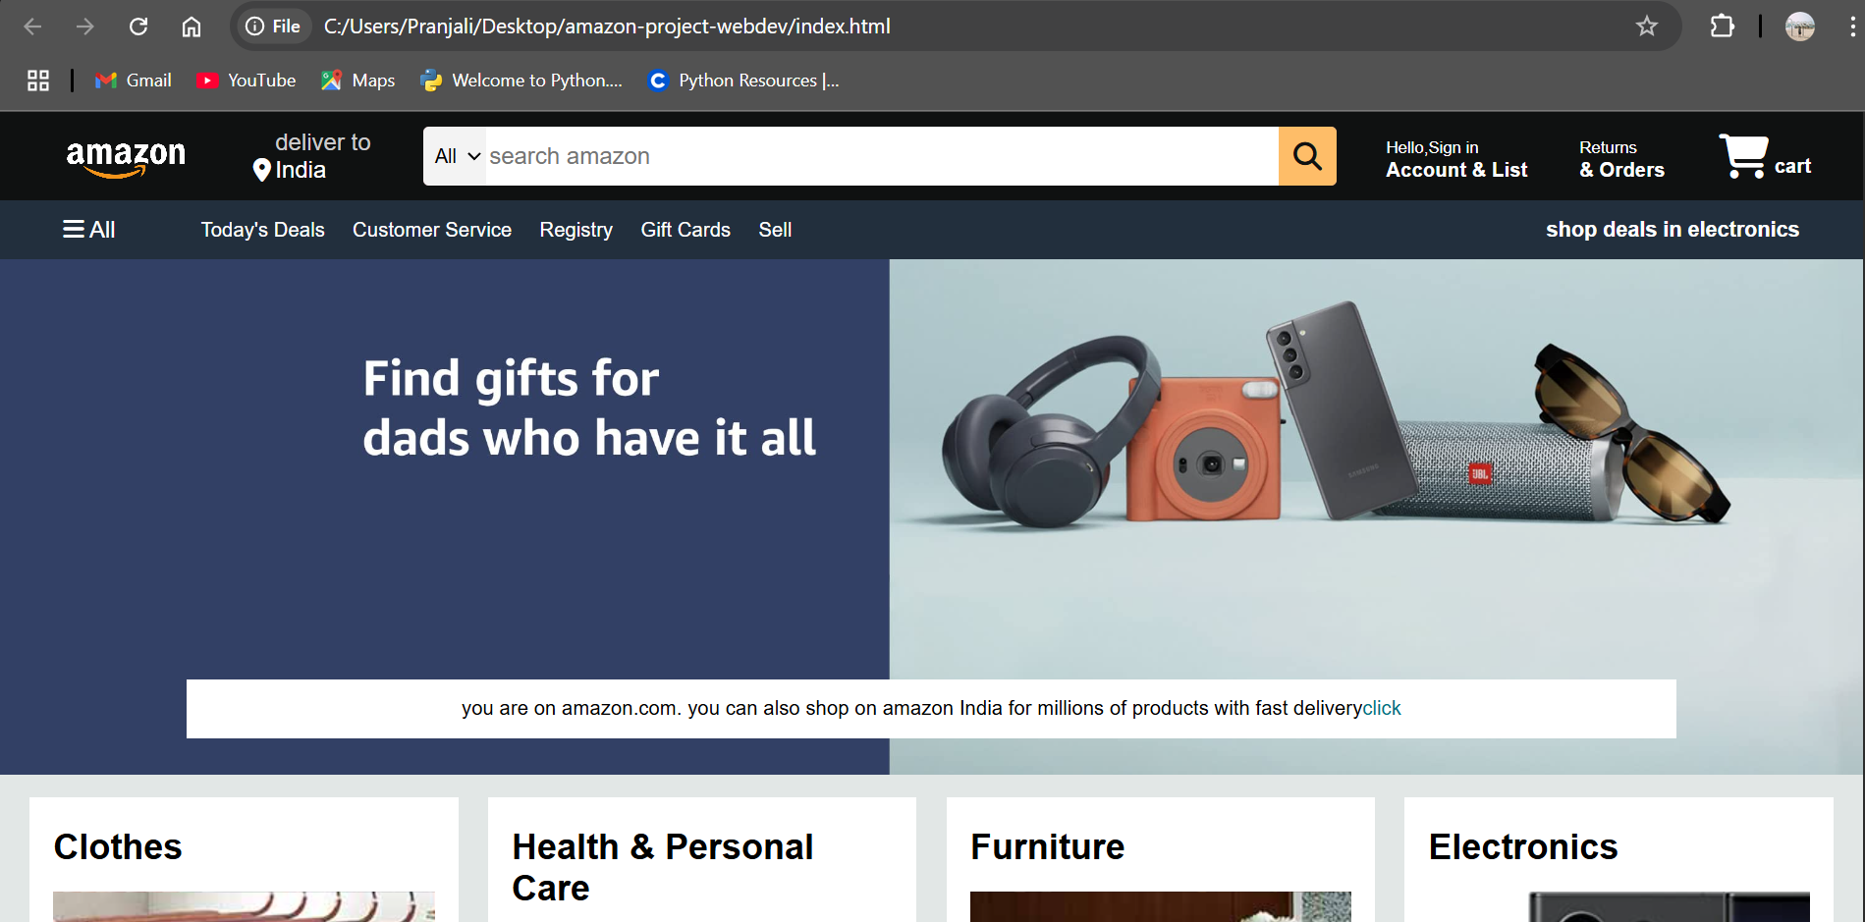
Task: Open the Chrome three-dot menu
Action: coord(1851,27)
